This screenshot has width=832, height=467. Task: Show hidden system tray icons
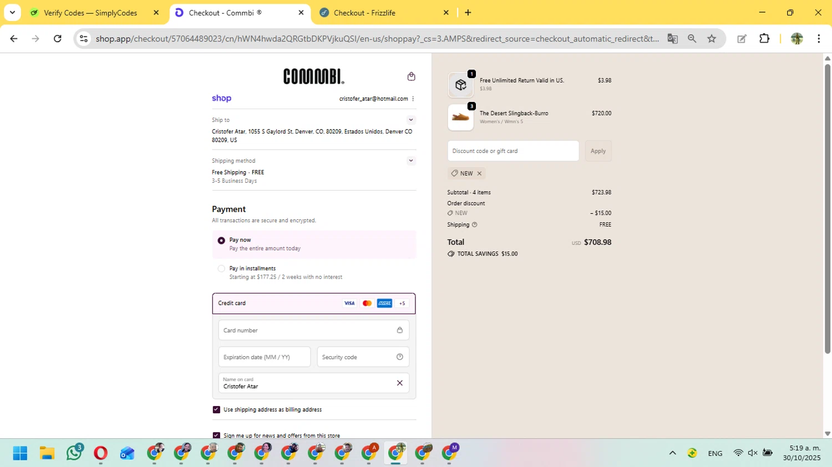pos(672,453)
